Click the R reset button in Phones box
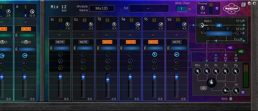Image resolution: width=258 pixels, height=111 pixels. 217,9
